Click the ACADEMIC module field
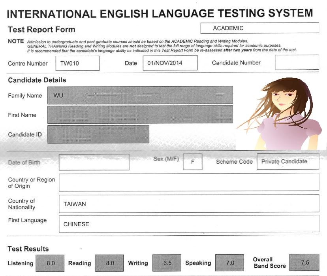 pos(259,28)
